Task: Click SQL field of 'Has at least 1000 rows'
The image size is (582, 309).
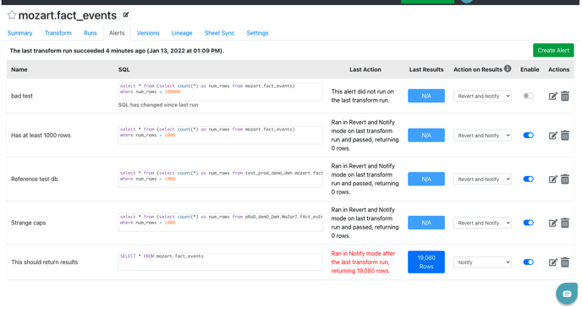Action: coord(221,135)
